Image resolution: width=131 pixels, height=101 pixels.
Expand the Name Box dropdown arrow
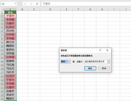[x=15, y=4]
